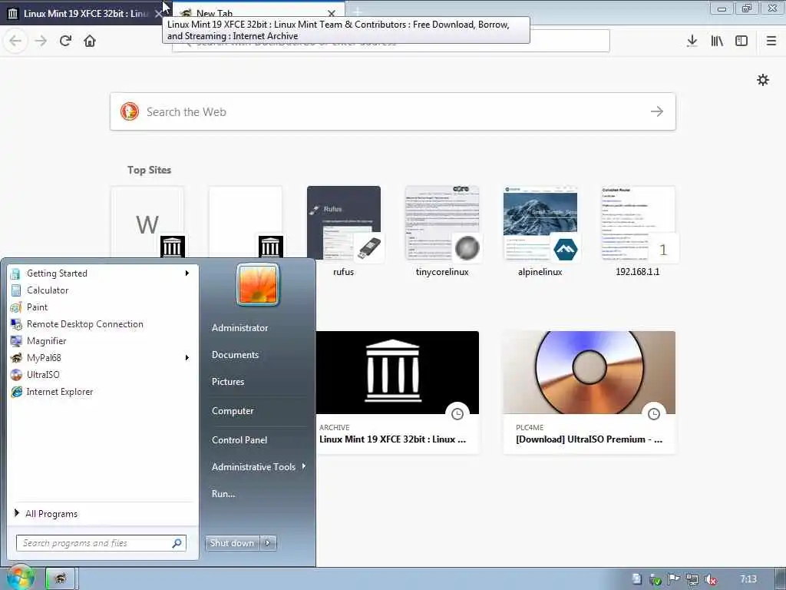Viewport: 786px width, 590px height.
Task: Click magnifier icon in Start search box
Action: pos(177,543)
